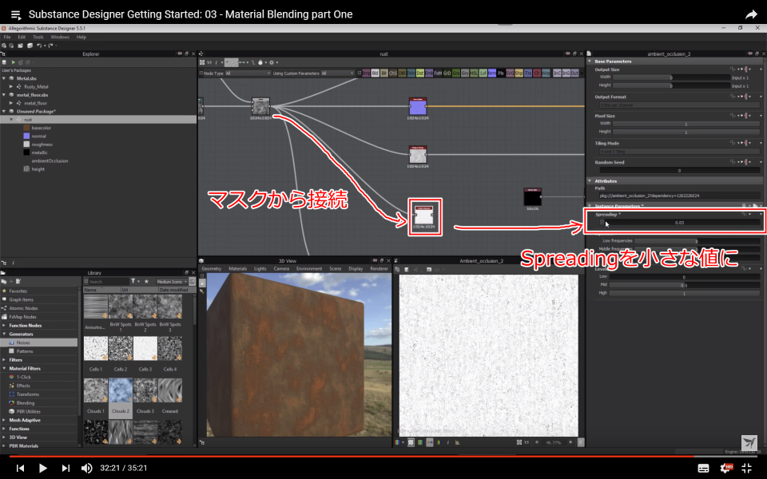767x479 pixels.
Task: Select the ambientOcclusion output
Action: tap(50, 160)
